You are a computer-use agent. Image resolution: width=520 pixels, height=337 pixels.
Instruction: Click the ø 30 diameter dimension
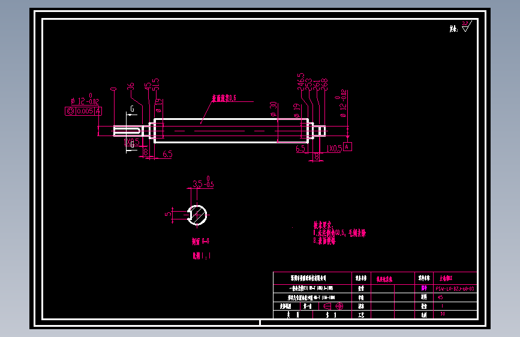(x=273, y=109)
